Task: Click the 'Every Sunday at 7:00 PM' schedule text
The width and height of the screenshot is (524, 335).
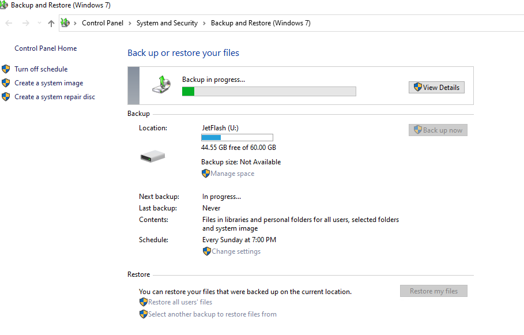Action: (239, 240)
